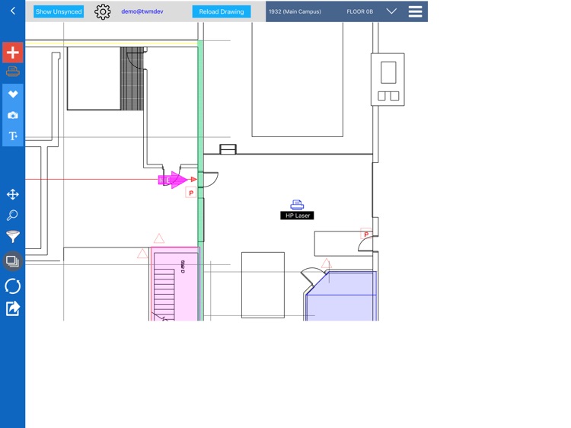This screenshot has height=428, width=571.
Task: Open settings gear in top bar
Action: pos(103,11)
